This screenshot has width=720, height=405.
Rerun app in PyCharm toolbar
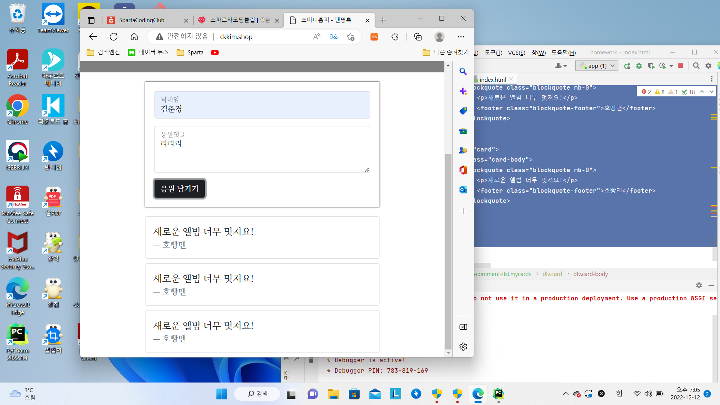(x=627, y=66)
